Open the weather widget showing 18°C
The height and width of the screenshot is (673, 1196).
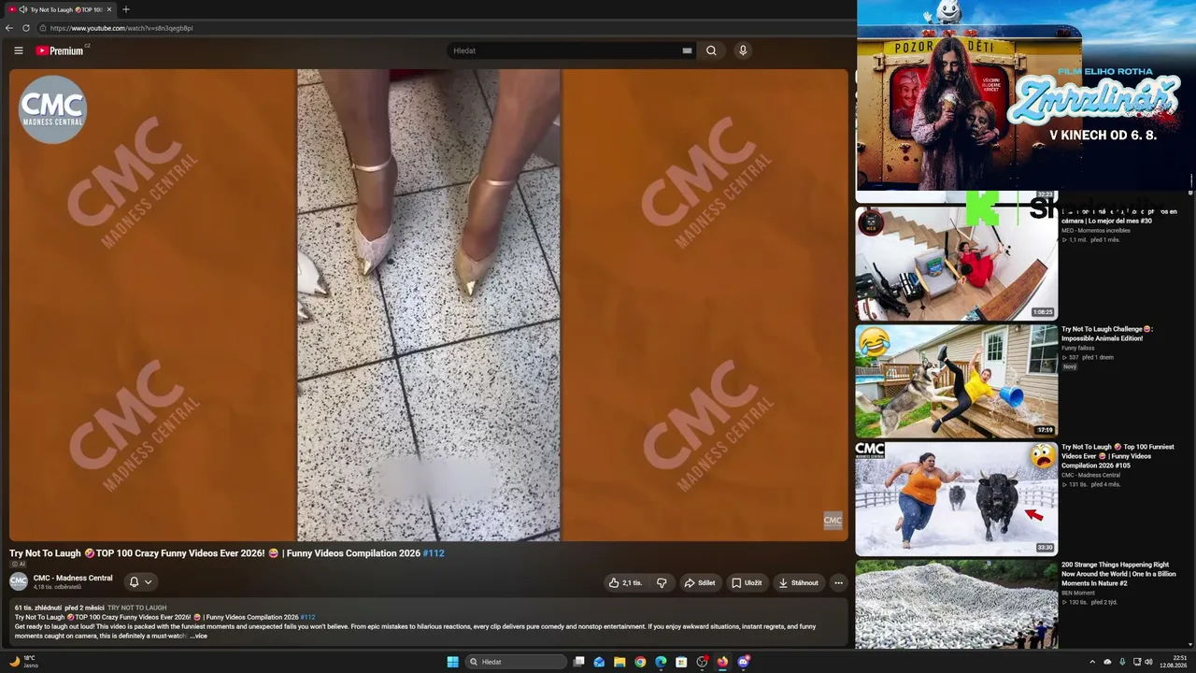tap(22, 662)
